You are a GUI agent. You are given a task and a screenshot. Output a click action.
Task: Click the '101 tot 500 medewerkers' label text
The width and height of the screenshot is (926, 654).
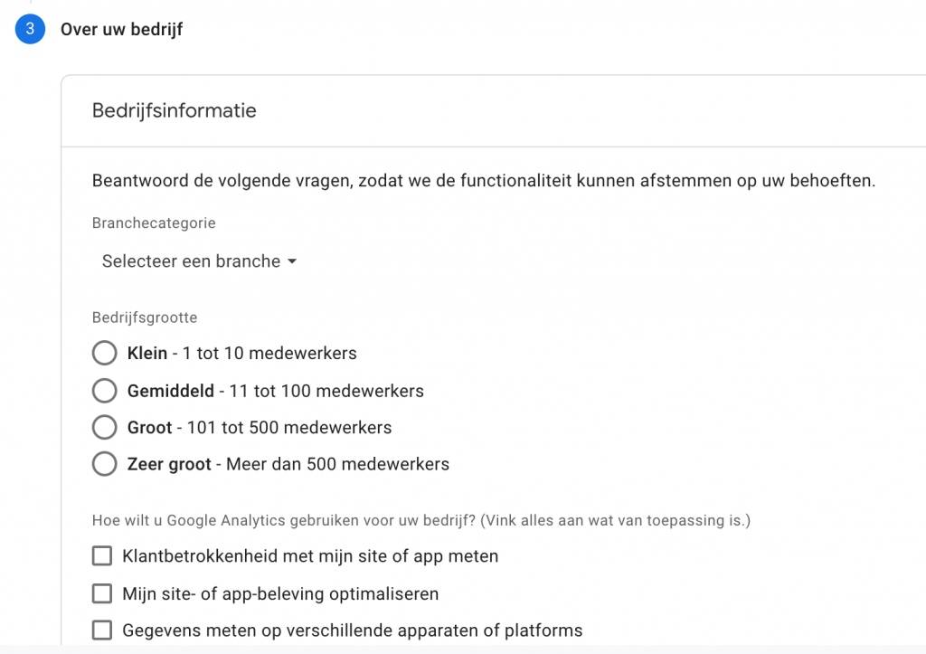point(289,427)
